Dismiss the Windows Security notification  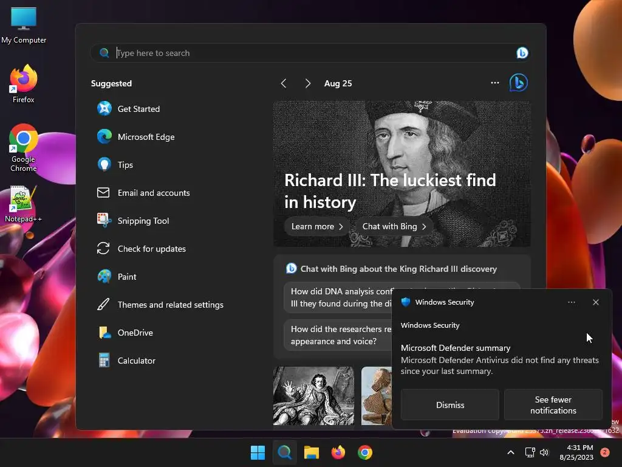450,404
